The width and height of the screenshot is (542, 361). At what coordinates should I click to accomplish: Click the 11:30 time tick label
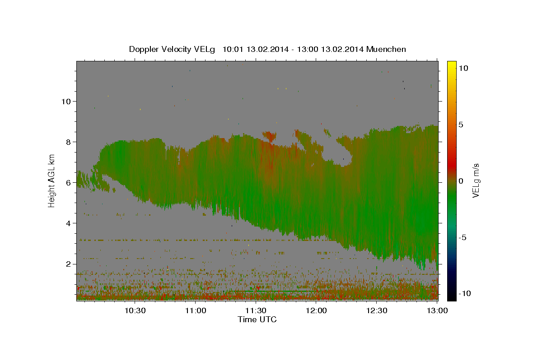click(x=256, y=310)
